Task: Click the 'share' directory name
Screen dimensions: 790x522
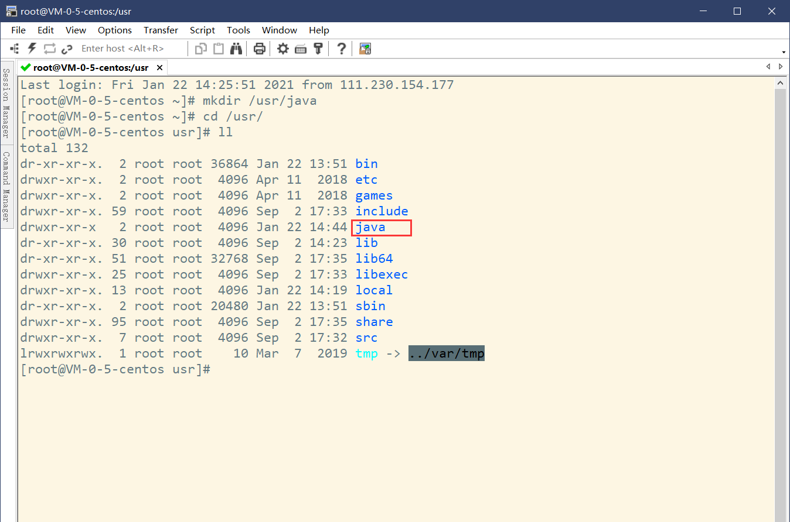Action: pos(374,322)
